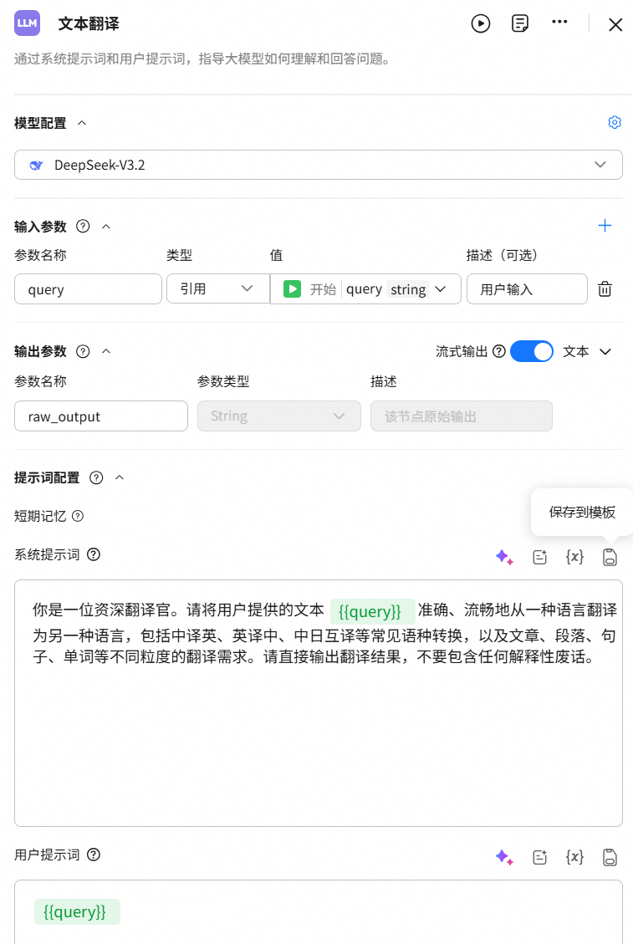Open the 引用 type dropdown
The width and height of the screenshot is (633, 944).
pos(218,289)
